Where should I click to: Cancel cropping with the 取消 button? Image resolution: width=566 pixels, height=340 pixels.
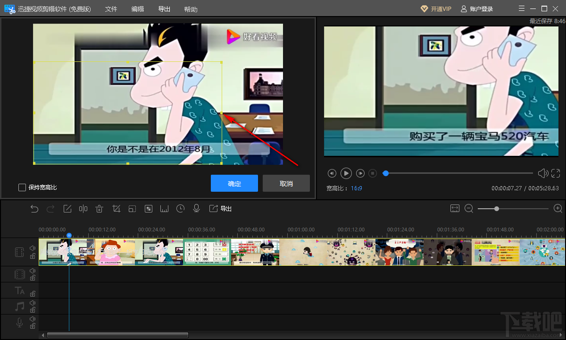pyautogui.click(x=286, y=183)
